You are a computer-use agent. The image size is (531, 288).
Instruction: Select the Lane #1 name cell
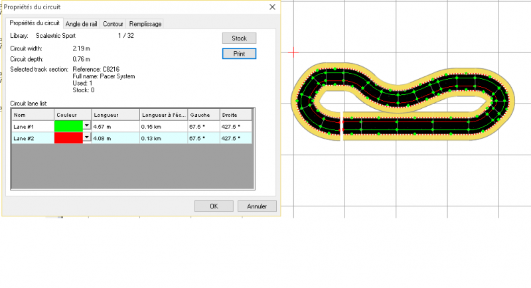(33, 126)
